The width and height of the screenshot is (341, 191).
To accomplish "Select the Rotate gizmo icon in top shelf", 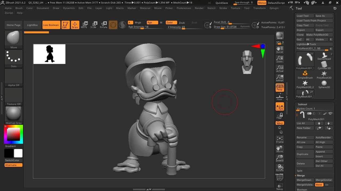I will [x=103, y=25].
